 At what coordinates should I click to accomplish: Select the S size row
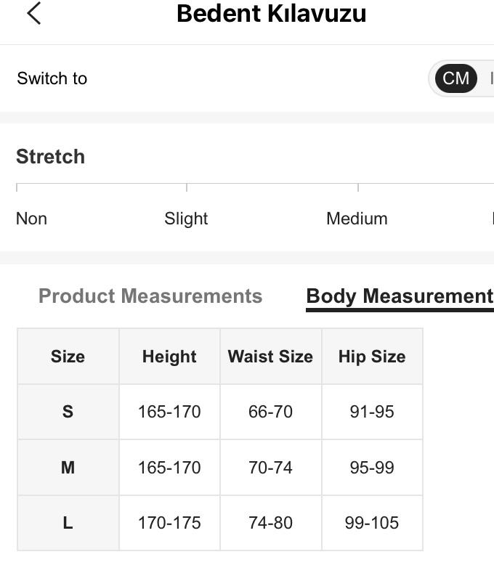[x=68, y=412]
